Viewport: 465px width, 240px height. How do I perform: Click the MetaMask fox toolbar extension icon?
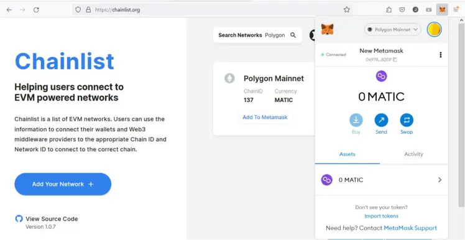coord(442,10)
